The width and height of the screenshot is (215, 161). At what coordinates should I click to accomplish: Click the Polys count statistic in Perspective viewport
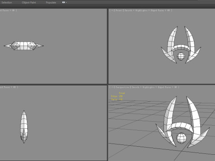[x=117, y=96]
